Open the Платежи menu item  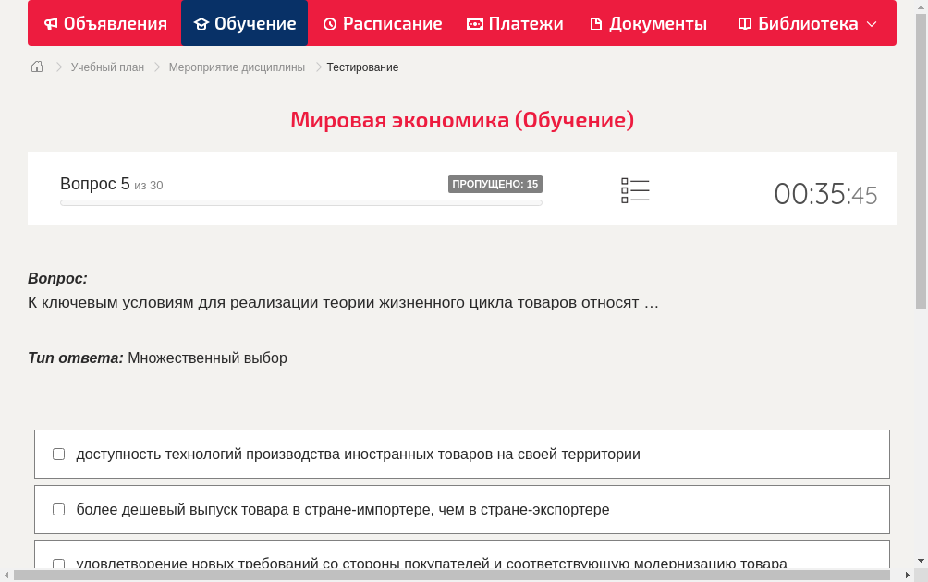click(515, 23)
